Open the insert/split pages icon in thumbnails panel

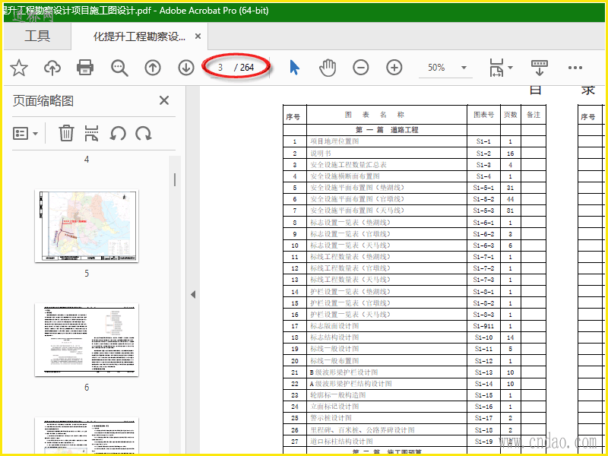click(x=91, y=134)
